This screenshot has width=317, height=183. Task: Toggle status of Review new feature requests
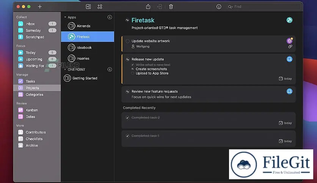[x=127, y=91]
